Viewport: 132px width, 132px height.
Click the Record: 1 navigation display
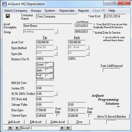tap(40, 128)
